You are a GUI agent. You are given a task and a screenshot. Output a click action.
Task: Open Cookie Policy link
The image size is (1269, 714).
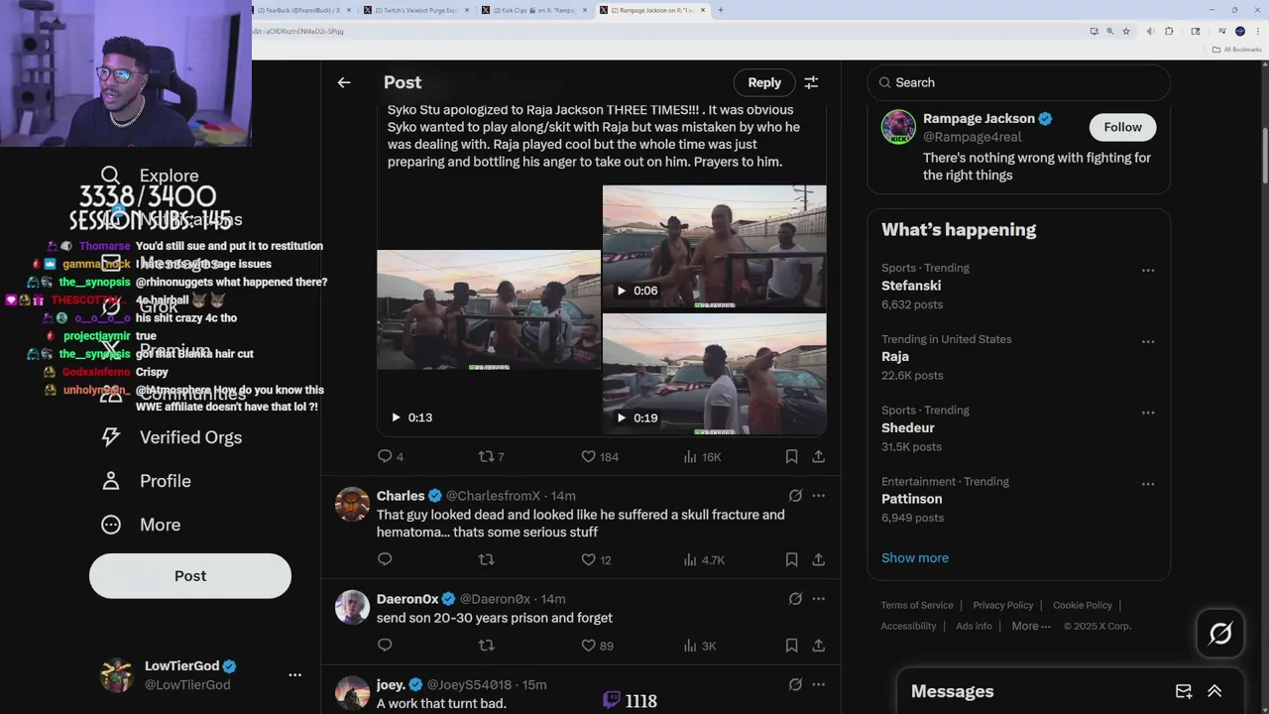[1083, 605]
